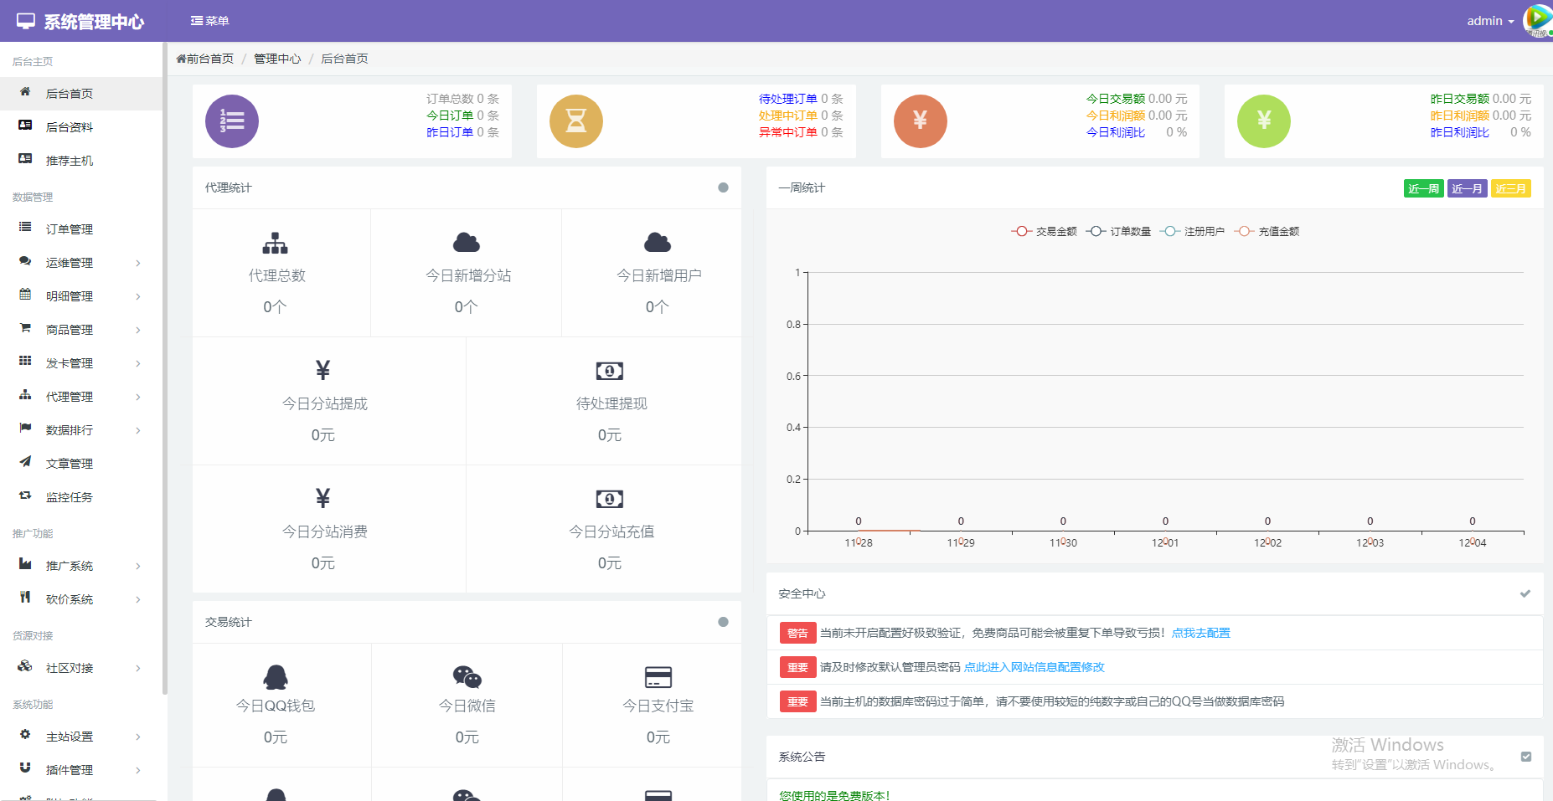This screenshot has width=1553, height=801.
Task: Switch to the 近一月 statistics view
Action: [1467, 188]
